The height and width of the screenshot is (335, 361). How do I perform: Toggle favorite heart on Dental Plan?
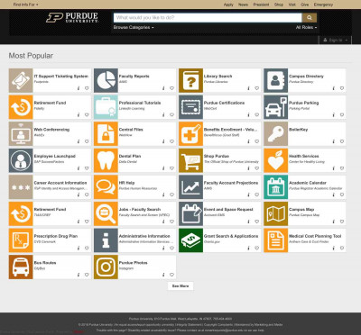(171, 168)
